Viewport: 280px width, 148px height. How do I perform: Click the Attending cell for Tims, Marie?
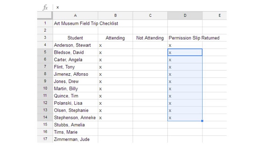(115, 132)
